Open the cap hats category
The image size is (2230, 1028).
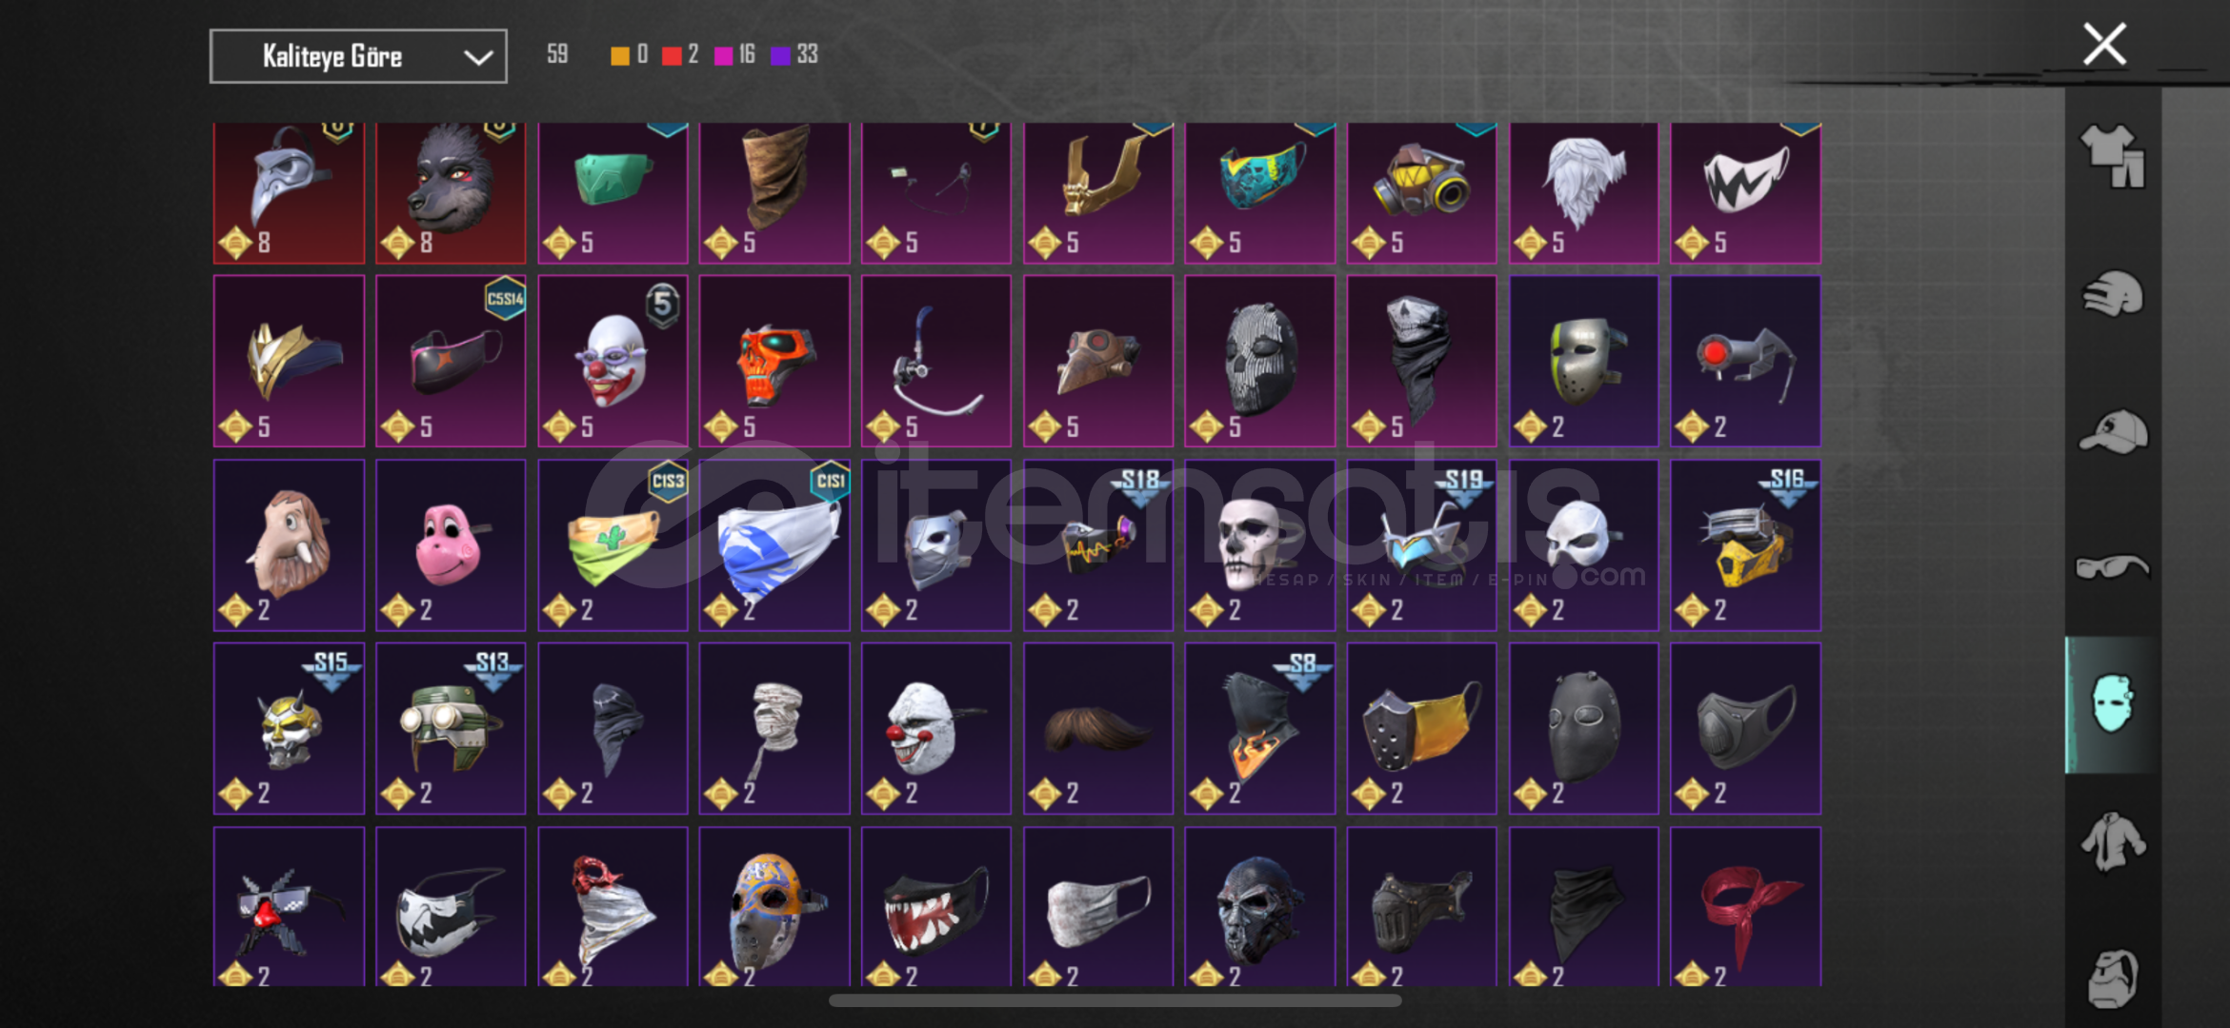[x=2112, y=431]
